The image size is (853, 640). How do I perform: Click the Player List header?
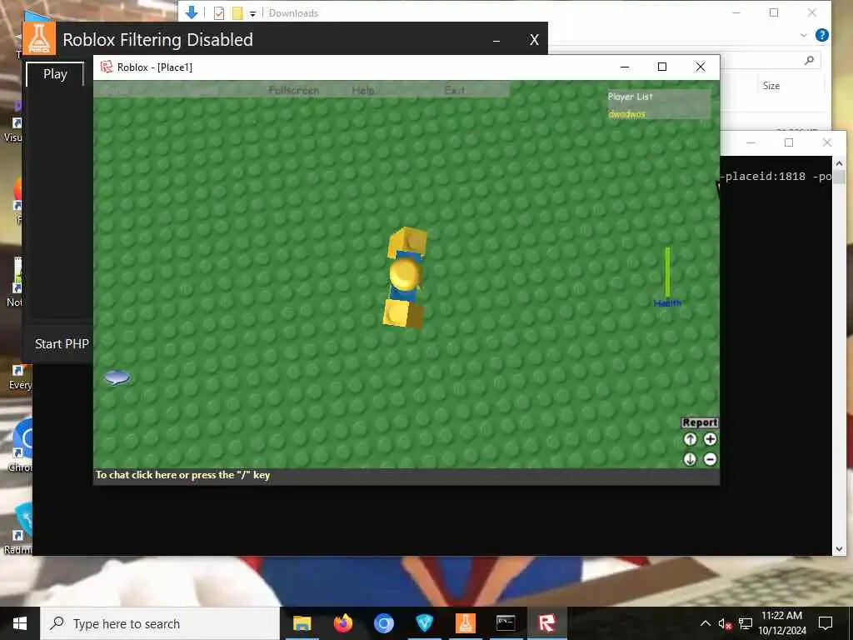[630, 97]
